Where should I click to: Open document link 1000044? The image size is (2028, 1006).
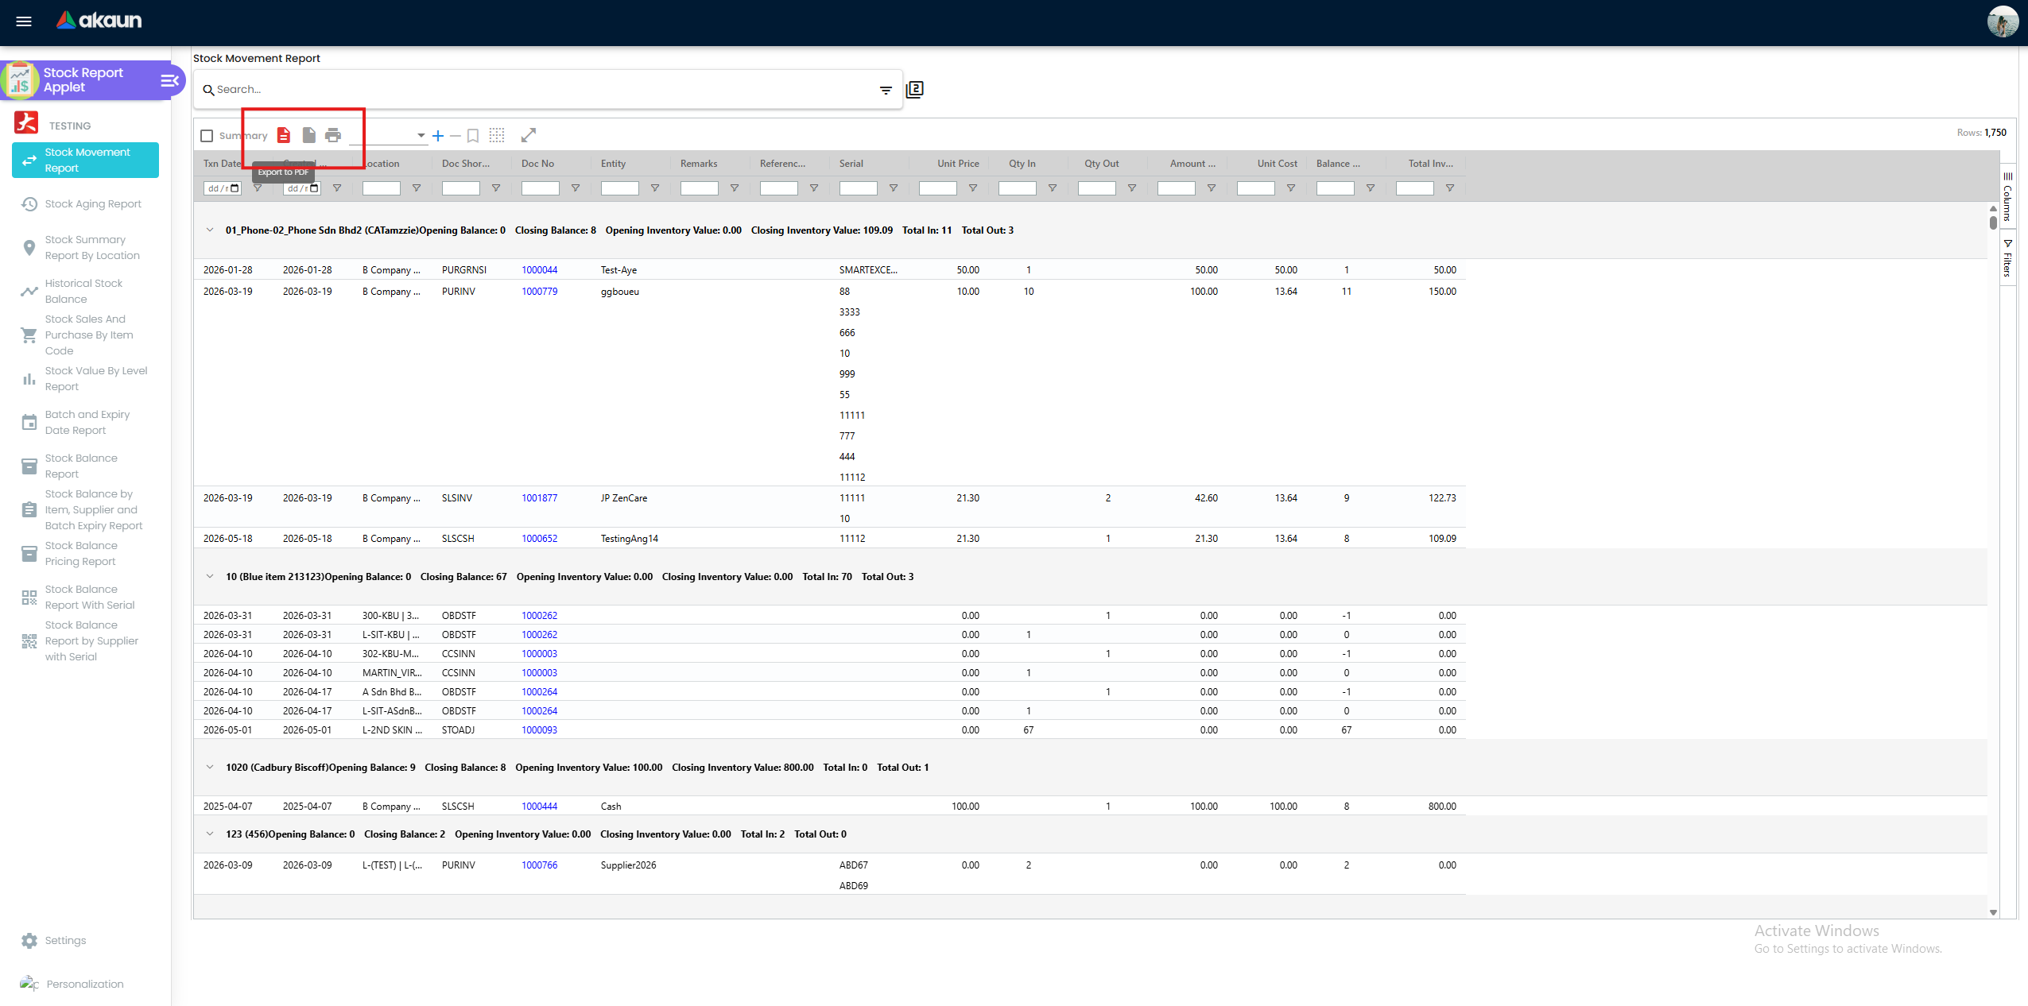540,270
